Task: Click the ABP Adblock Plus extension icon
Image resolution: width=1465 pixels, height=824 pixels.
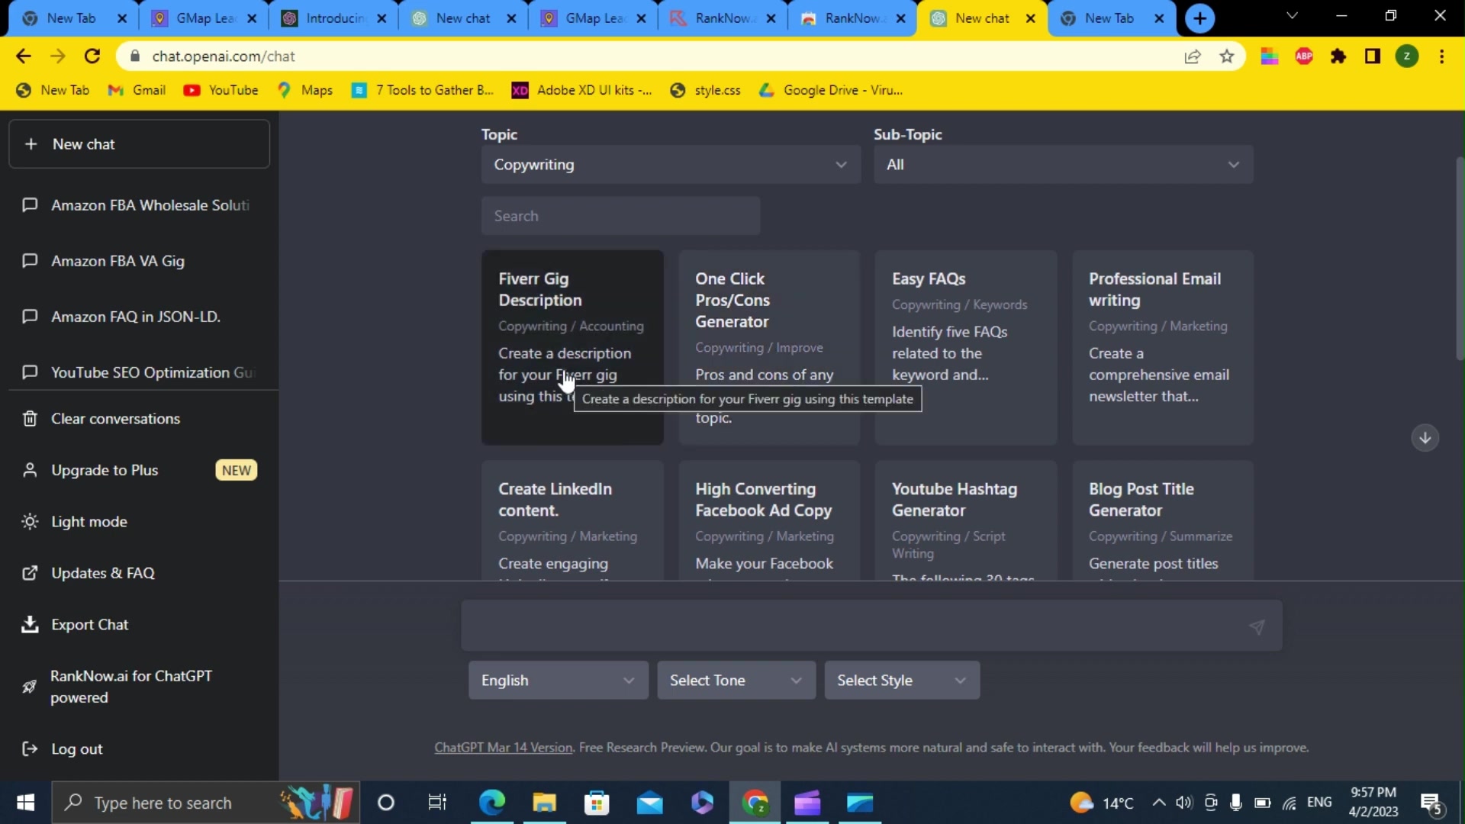Action: (1304, 56)
